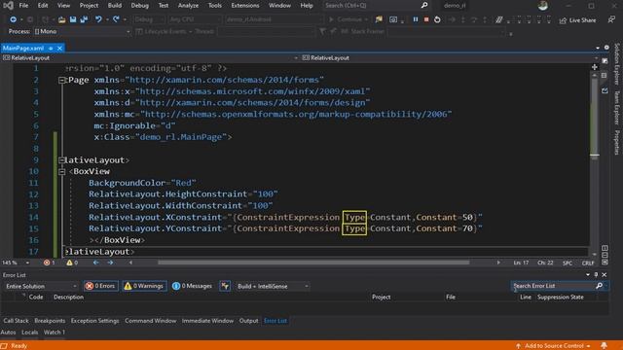Open the search magnifier in title bar
This screenshot has height=350, width=623.
424,6
